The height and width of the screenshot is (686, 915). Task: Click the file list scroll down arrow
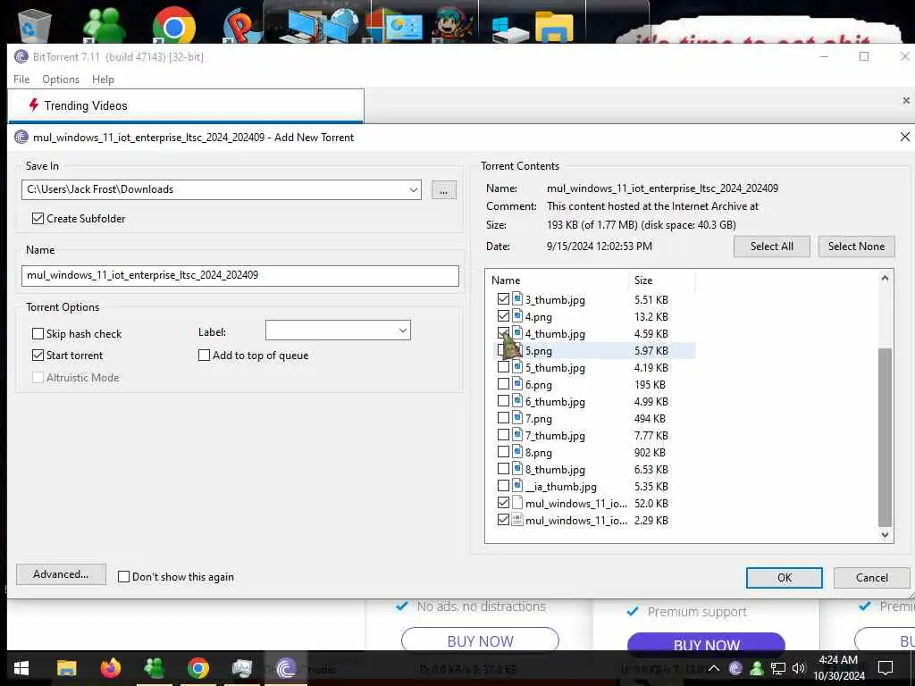(x=885, y=534)
